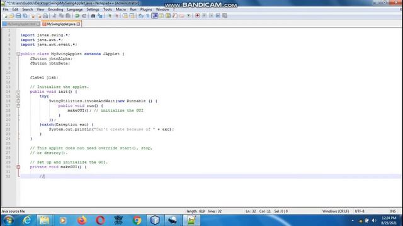The height and width of the screenshot is (226, 403).
Task: Select the MySwingApplet.java tab
Action: (x=61, y=24)
